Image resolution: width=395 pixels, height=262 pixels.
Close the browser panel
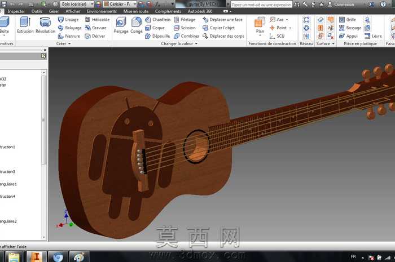[x=45, y=50]
